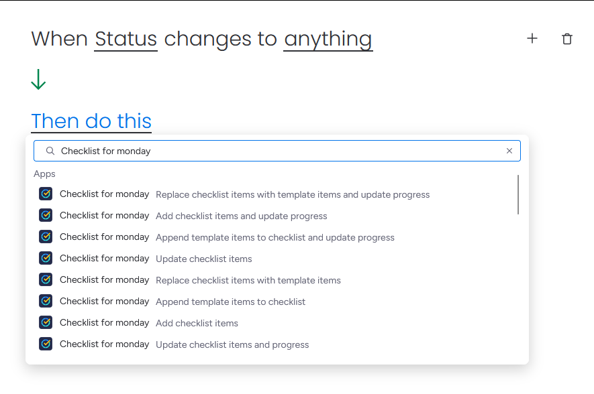The width and height of the screenshot is (594, 394).
Task: Select the 'Add checklist items' action
Action: coord(197,324)
